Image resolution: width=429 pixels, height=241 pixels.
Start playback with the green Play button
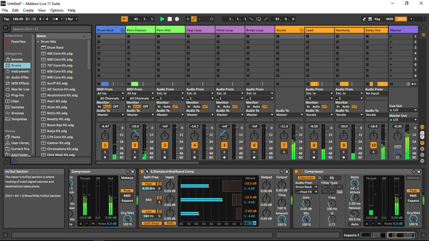tap(162, 19)
